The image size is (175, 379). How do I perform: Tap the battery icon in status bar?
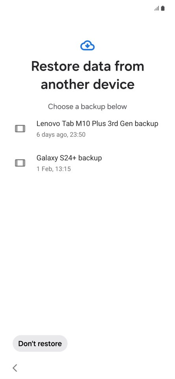click(163, 8)
